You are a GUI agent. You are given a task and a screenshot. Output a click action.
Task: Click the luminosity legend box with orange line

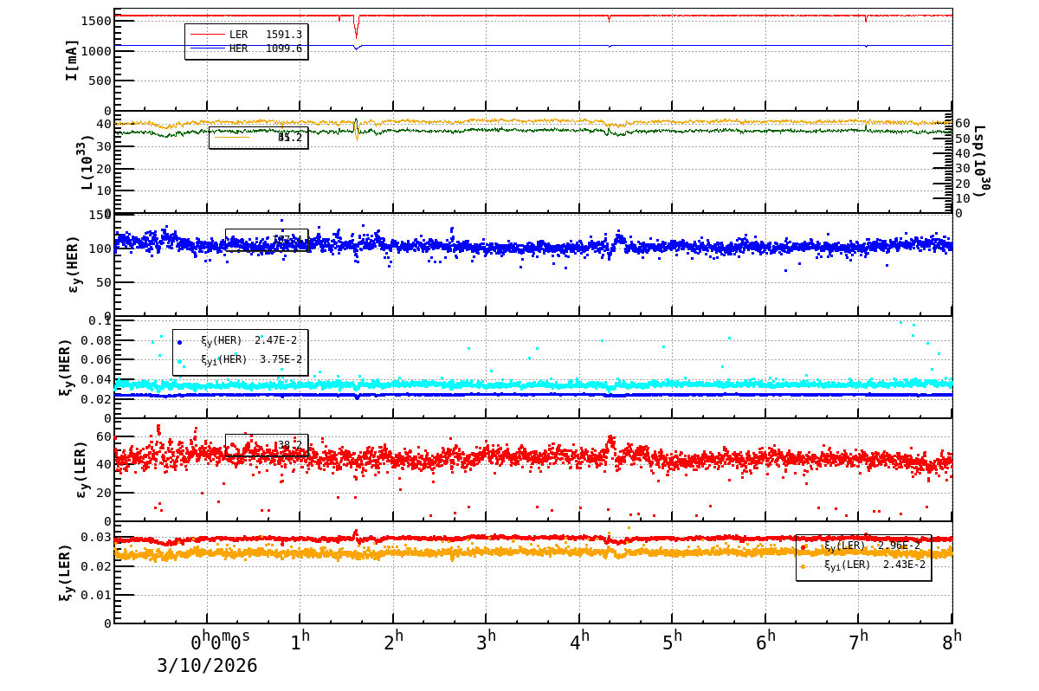tap(258, 138)
